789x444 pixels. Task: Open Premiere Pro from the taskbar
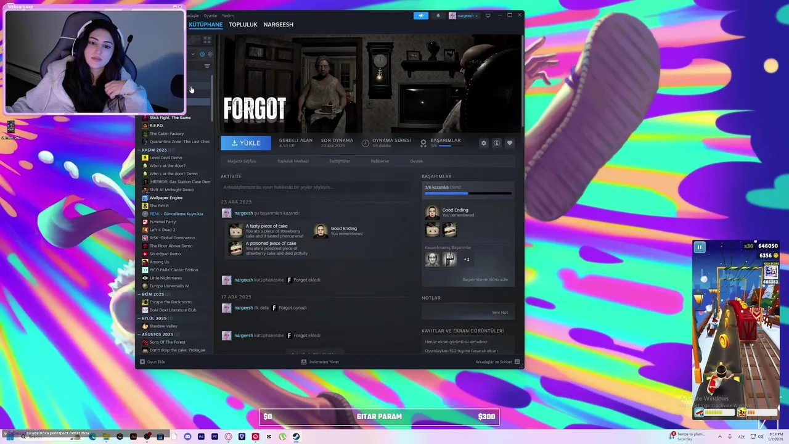coord(215,437)
